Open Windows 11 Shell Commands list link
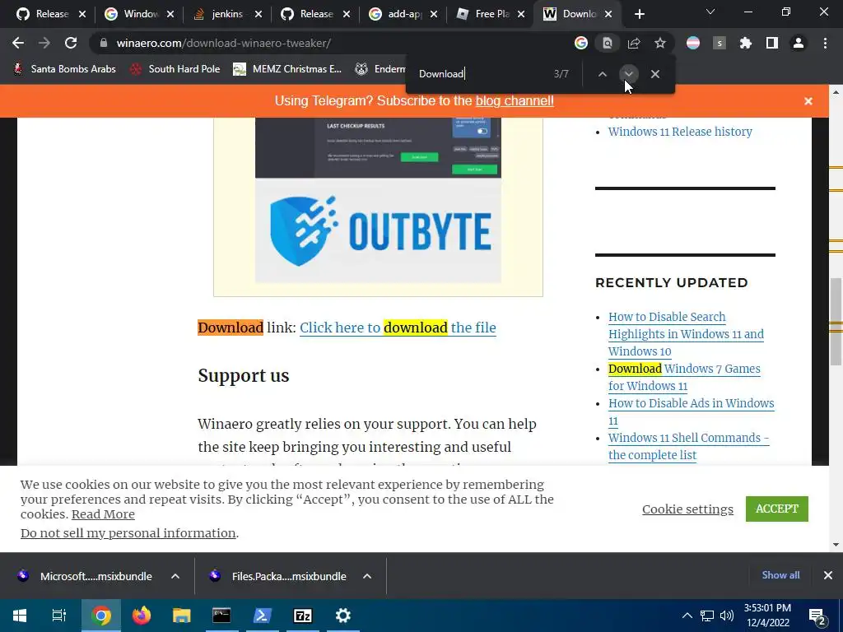 (x=689, y=446)
